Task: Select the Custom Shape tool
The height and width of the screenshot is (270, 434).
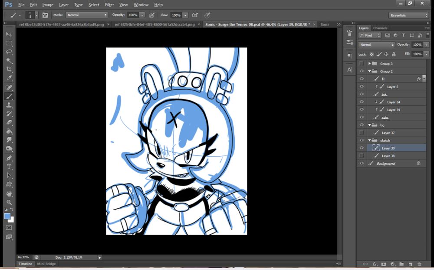Action: pos(9,184)
